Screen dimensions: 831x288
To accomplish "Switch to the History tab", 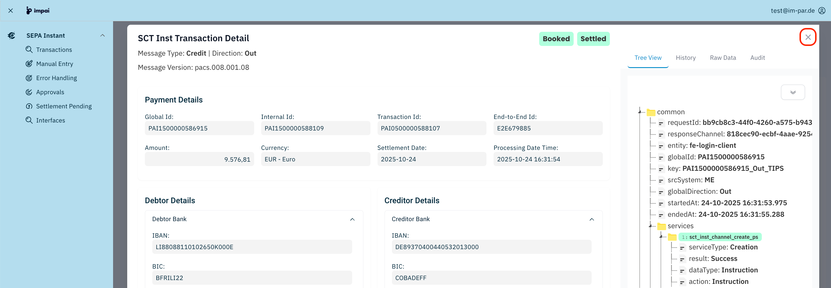I will [686, 58].
